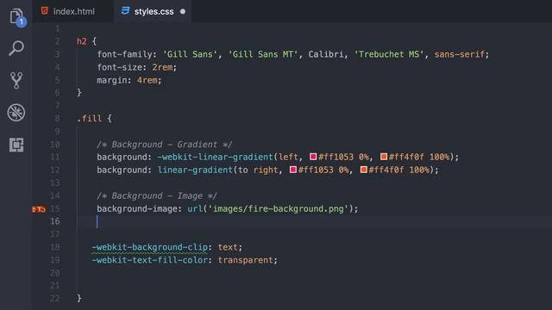The width and height of the screenshot is (552, 310).
Task: Click the background-image property
Action: point(137,208)
